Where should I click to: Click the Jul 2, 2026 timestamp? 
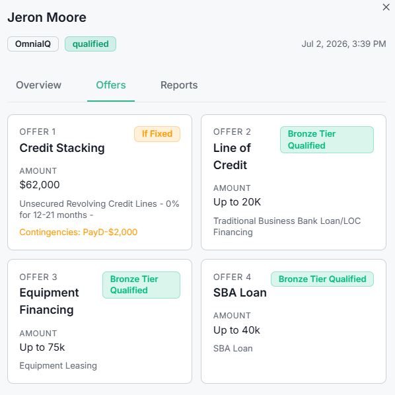coord(343,44)
